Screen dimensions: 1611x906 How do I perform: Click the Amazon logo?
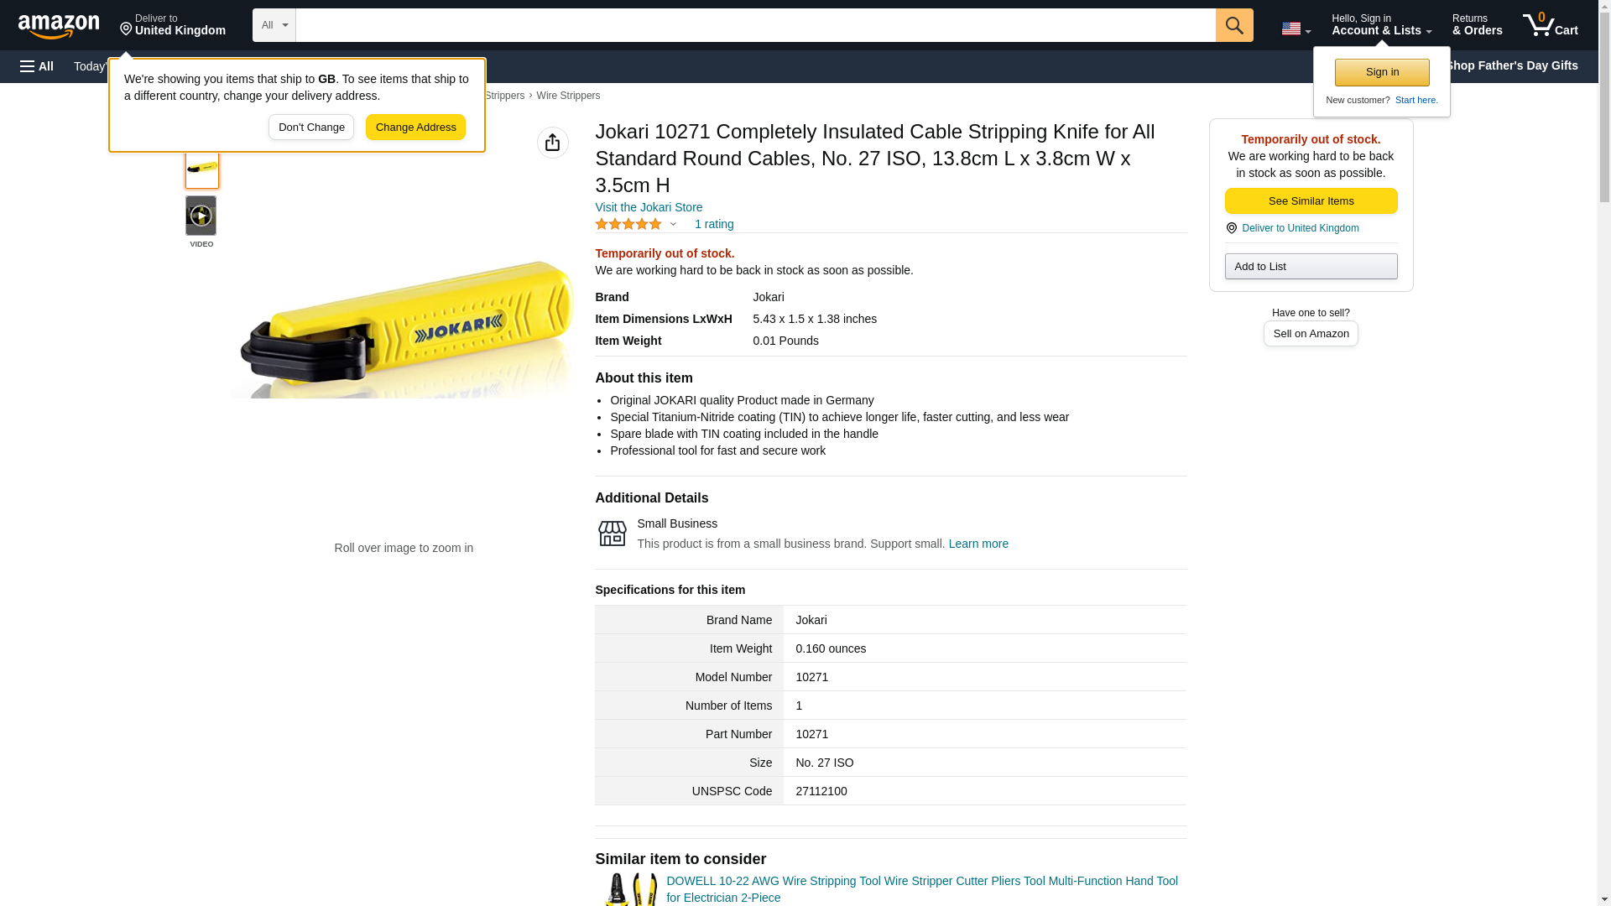(x=59, y=26)
